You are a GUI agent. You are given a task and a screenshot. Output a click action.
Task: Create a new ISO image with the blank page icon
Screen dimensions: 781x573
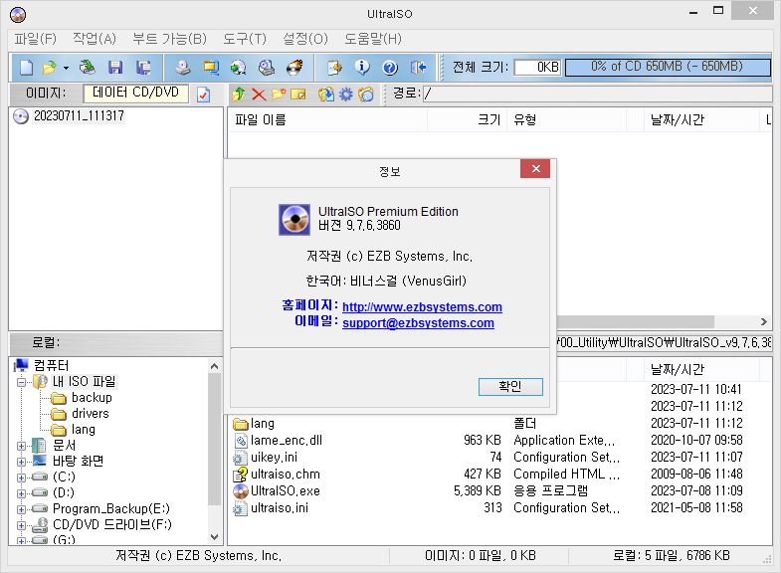click(x=27, y=68)
